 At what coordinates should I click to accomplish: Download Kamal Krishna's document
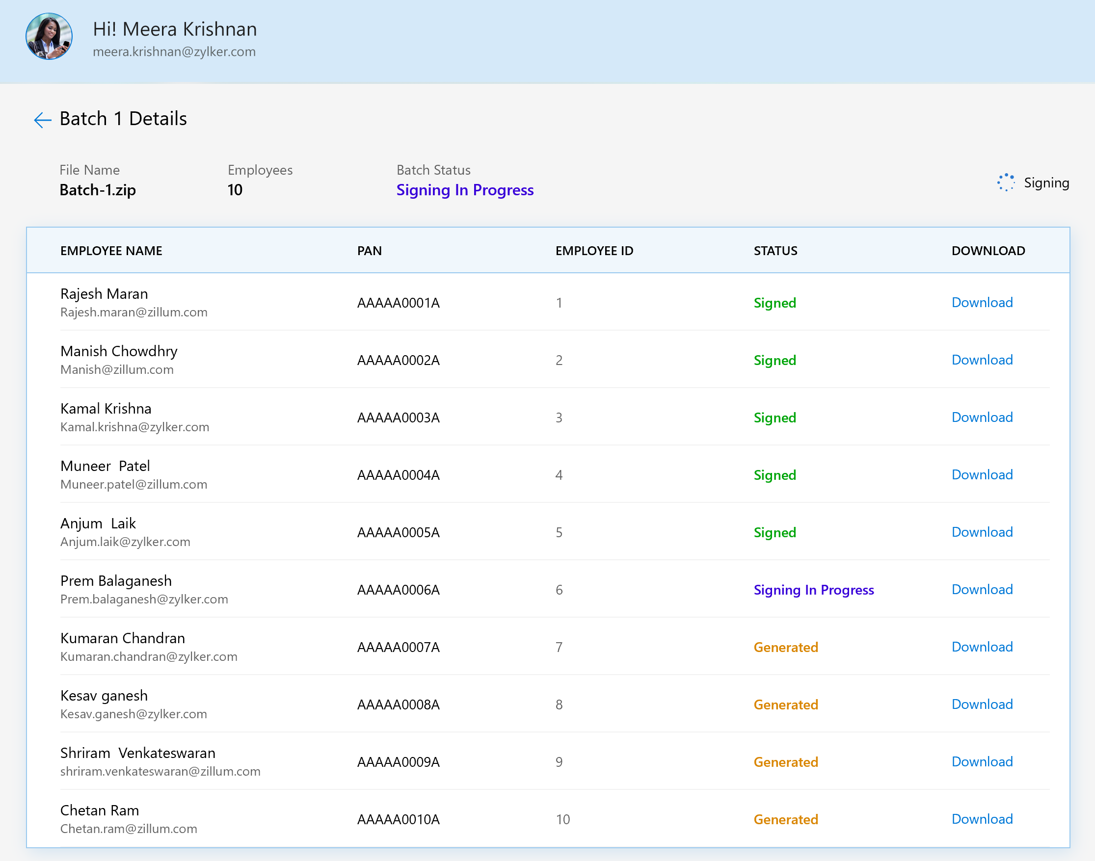coord(982,417)
